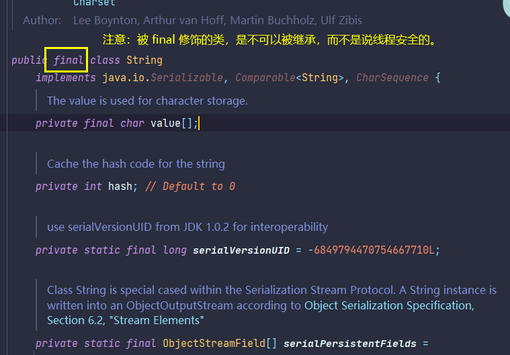Click the CharSequence interface name
Viewport: 510px width, 355px height.
tap(392, 78)
